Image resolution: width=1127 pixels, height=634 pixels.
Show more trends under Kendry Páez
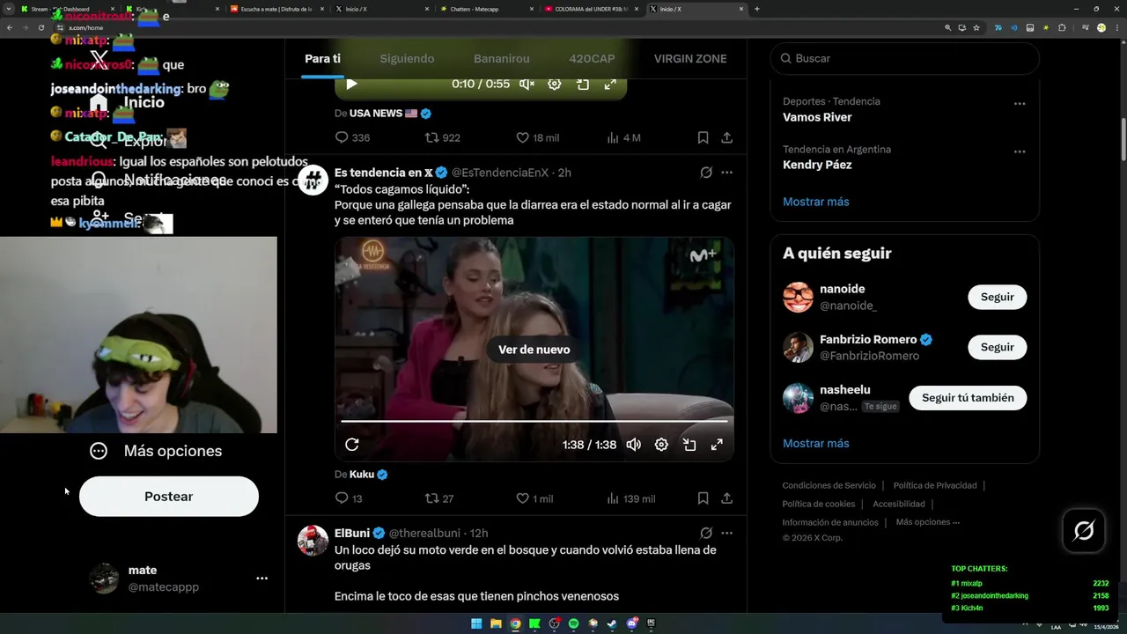816,202
